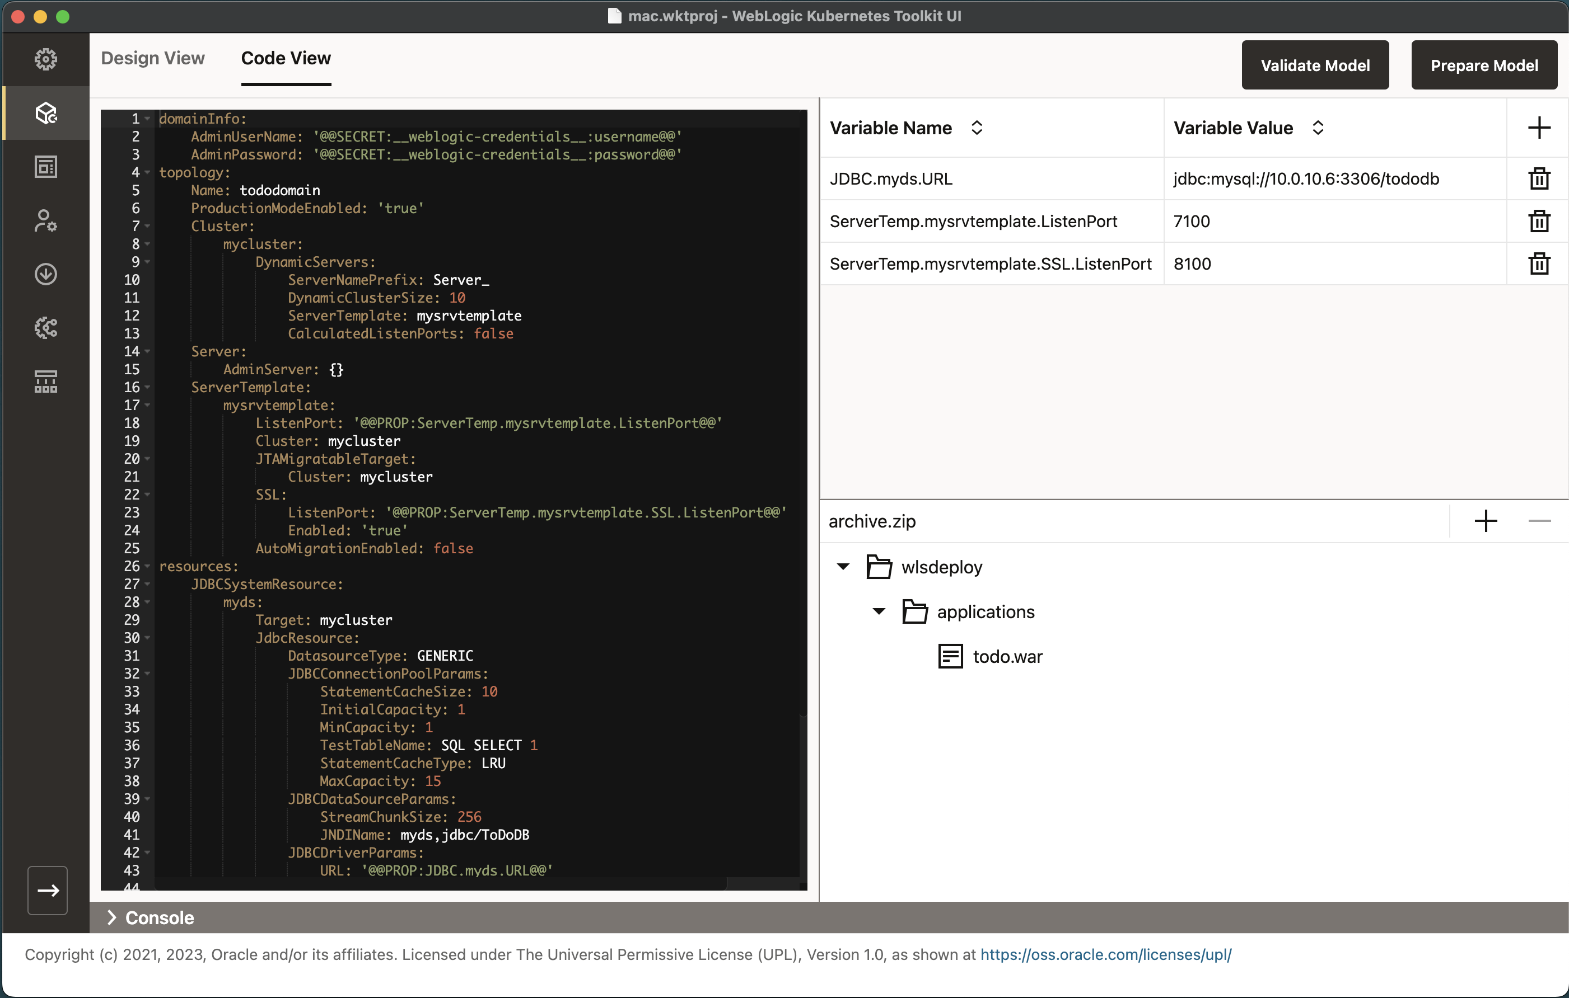Screen dimensions: 1569x998
Task: Click the wlsdeploy folder icon
Action: coord(879,566)
